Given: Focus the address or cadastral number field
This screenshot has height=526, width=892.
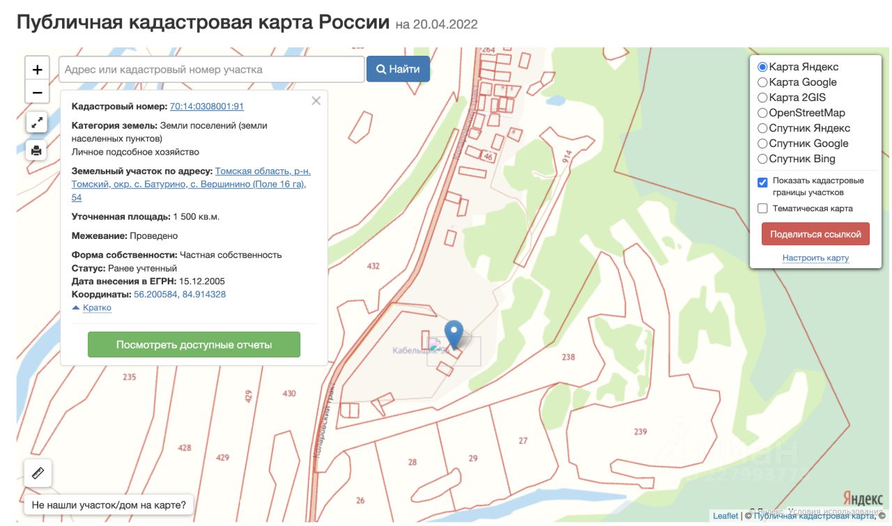Looking at the screenshot, I should 211,69.
